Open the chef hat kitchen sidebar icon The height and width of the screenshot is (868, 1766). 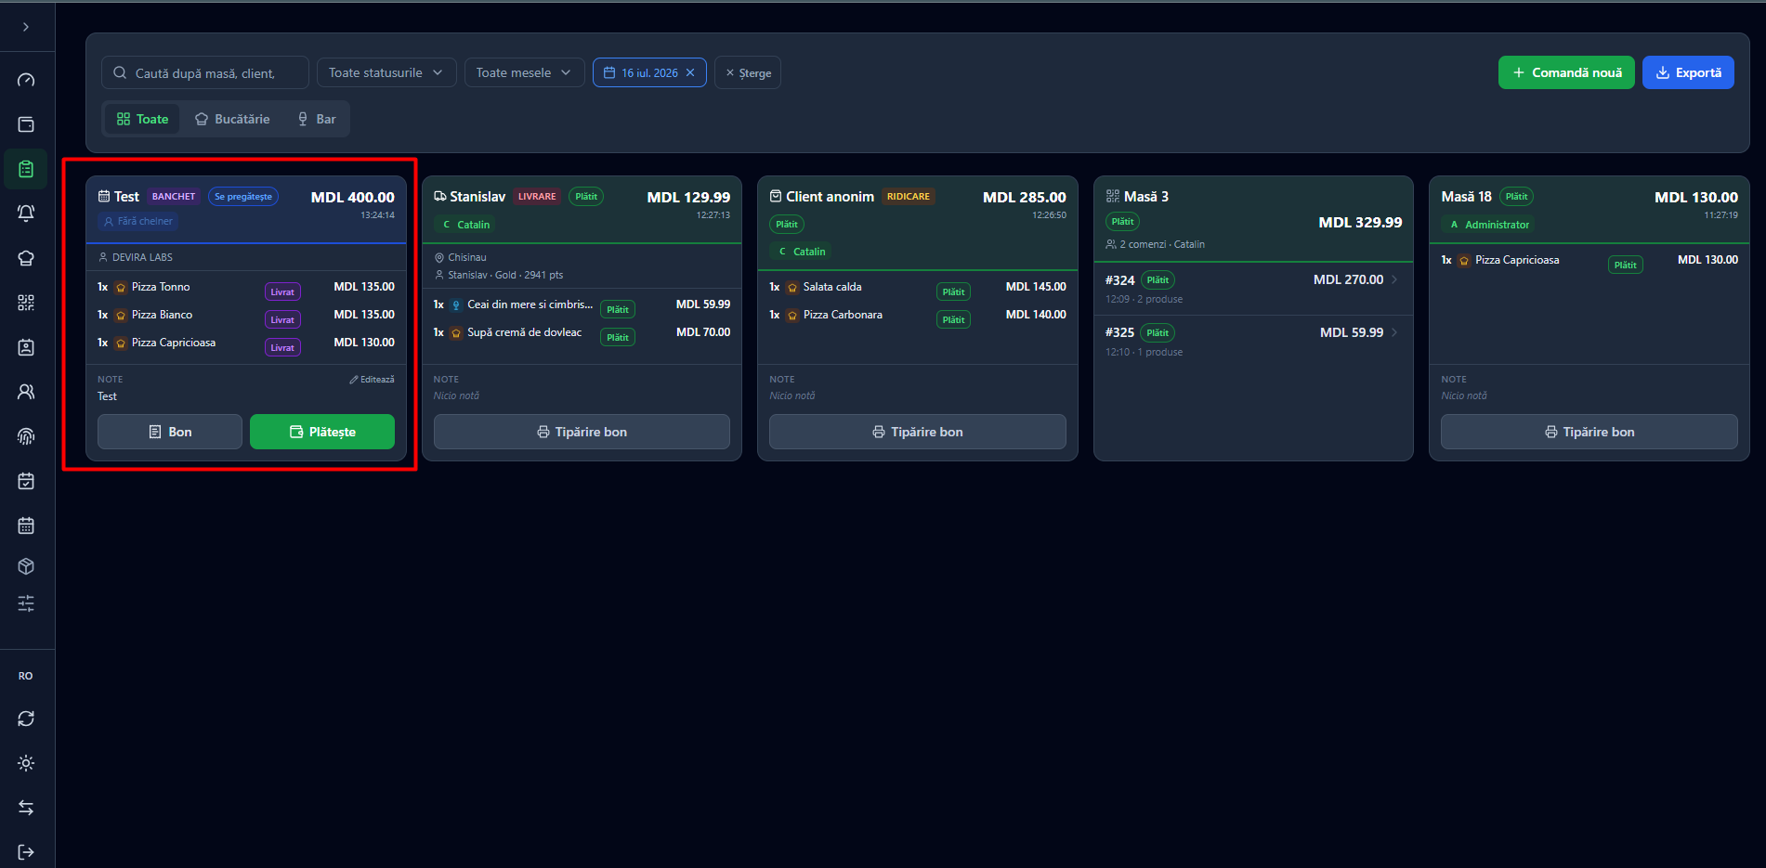pos(26,258)
